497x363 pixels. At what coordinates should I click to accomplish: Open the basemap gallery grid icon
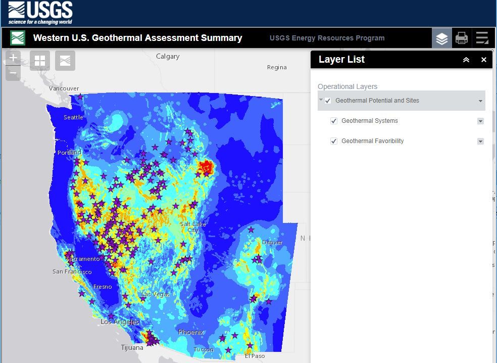pos(39,60)
